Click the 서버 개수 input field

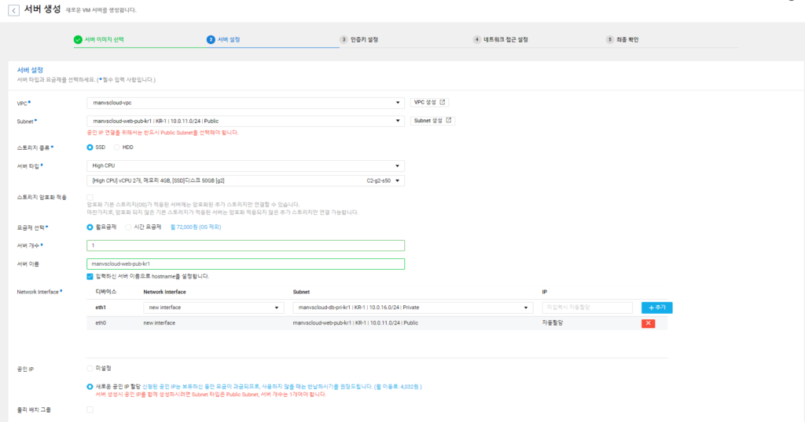[245, 246]
